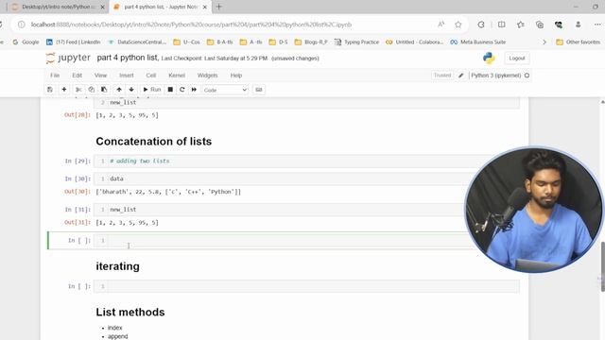
Task: Insert cell below with plus icon
Action: tap(64, 90)
